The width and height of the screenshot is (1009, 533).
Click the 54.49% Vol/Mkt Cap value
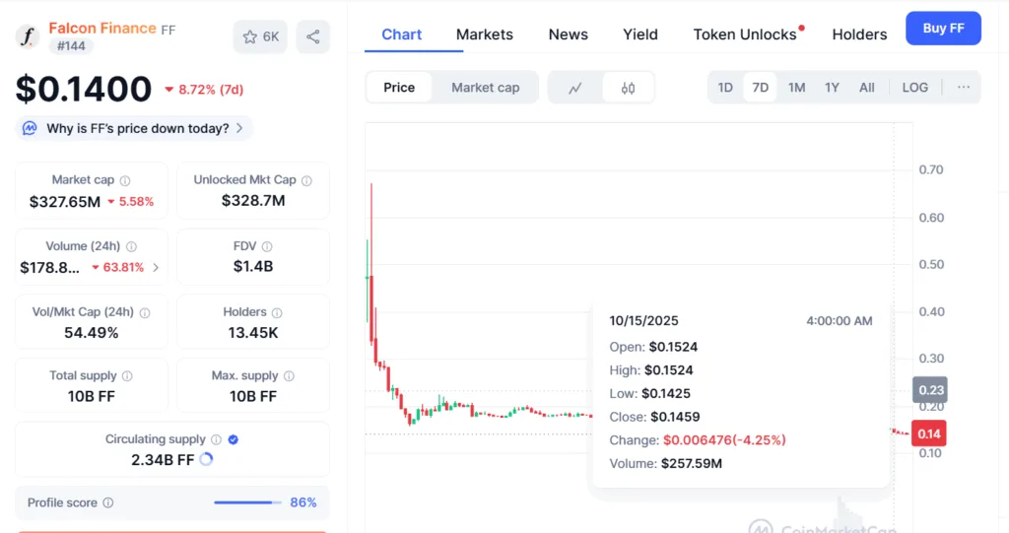(x=92, y=333)
